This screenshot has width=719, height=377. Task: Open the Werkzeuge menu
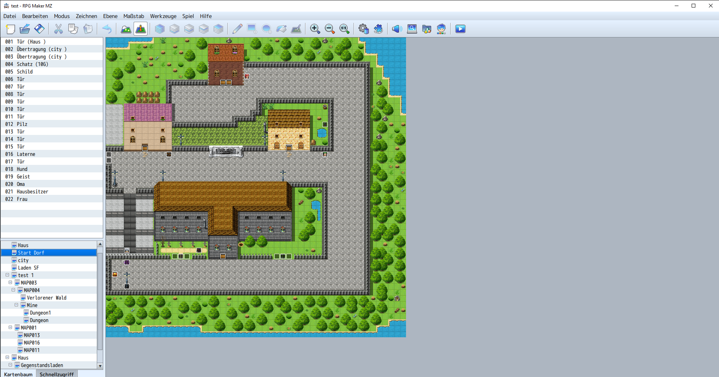click(x=163, y=16)
